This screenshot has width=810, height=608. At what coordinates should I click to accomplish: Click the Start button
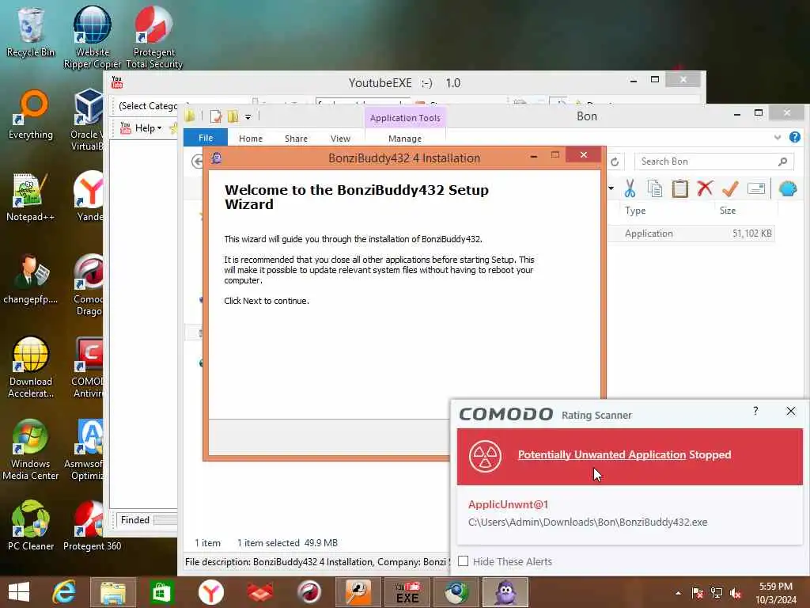(x=19, y=592)
